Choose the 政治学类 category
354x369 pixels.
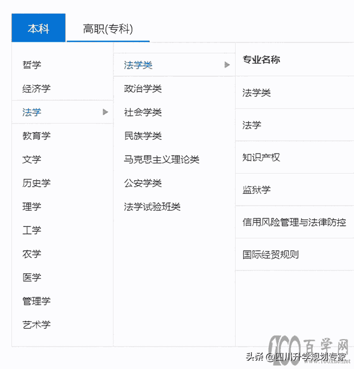pyautogui.click(x=143, y=89)
